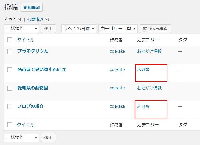Click the 絞り込み検索 filter button
200x145 pixels.
pyautogui.click(x=155, y=29)
